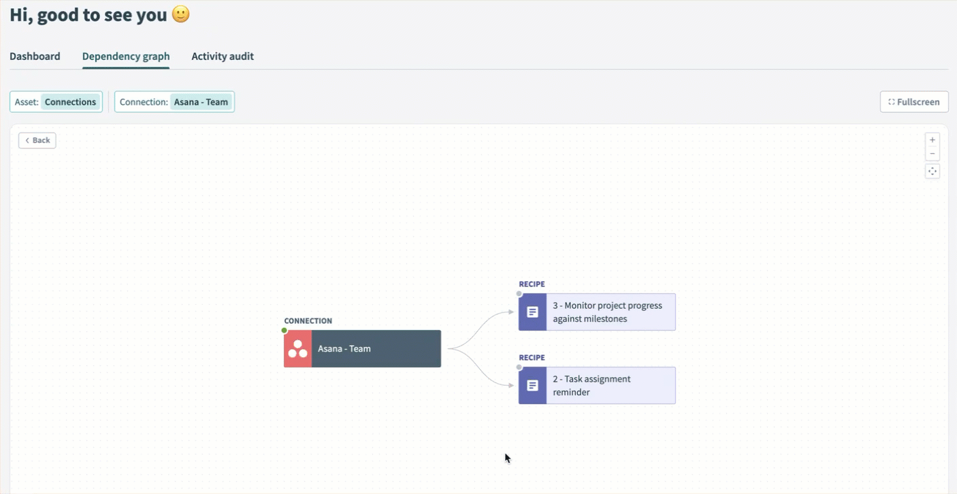Select the Asana - Team connection label

[x=344, y=348]
